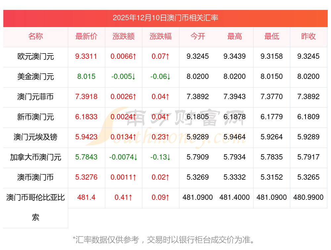Image resolution: width=331 pixels, height=250 pixels.
Task: Select lowest value 5.3152
Action: 271,177
